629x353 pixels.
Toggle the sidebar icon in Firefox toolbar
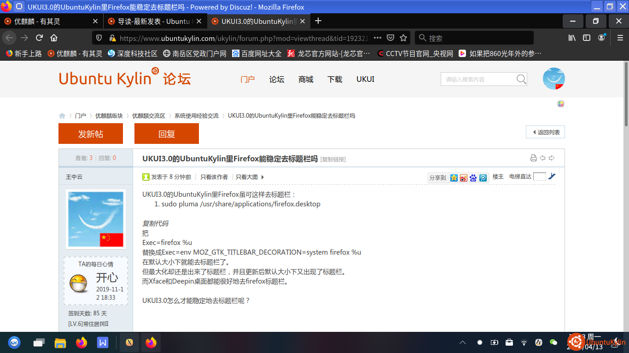click(587, 38)
